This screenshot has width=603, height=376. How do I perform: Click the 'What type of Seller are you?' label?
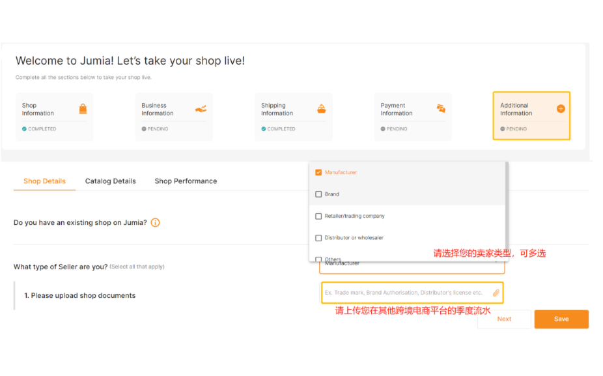point(61,267)
